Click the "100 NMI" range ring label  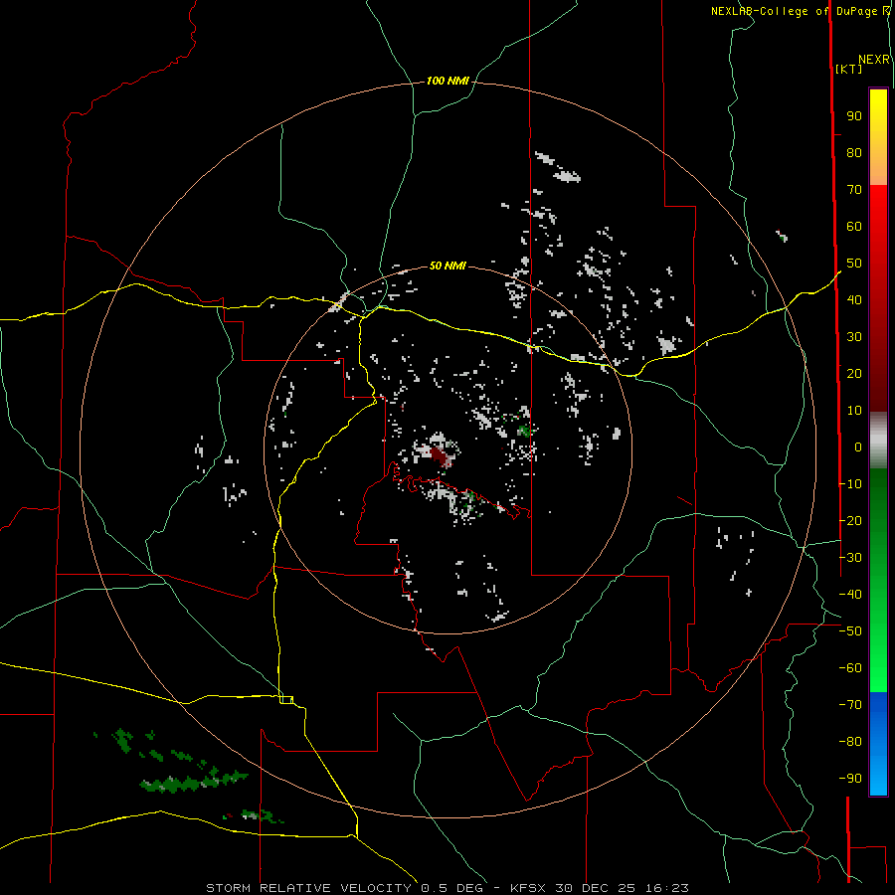(447, 82)
